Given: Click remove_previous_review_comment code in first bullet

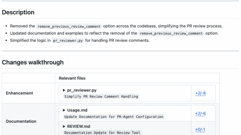Looking at the screenshot, I should [x=69, y=26].
